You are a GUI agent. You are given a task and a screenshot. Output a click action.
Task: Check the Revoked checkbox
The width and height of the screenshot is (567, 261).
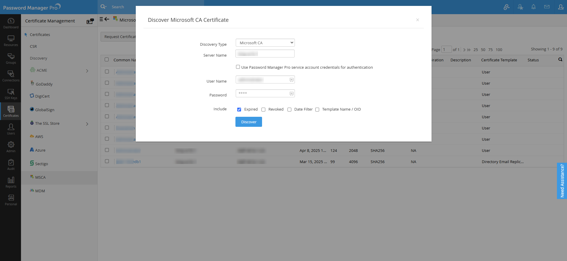point(263,109)
